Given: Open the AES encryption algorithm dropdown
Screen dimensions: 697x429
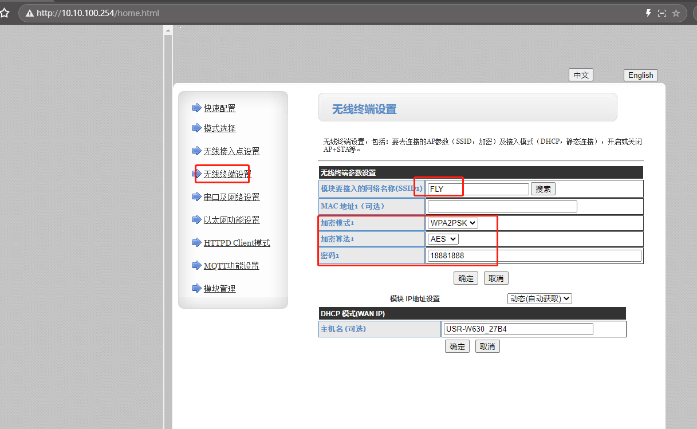Looking at the screenshot, I should pyautogui.click(x=443, y=239).
